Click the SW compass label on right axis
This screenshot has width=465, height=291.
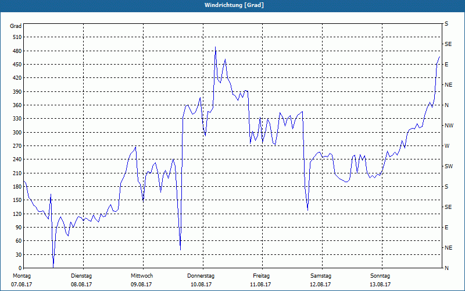coord(449,166)
